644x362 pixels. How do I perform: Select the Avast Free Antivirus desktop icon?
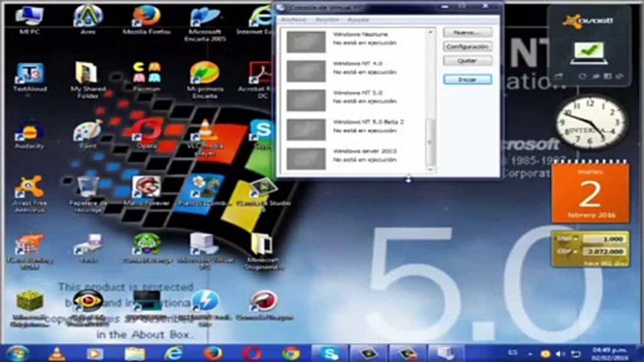29,194
